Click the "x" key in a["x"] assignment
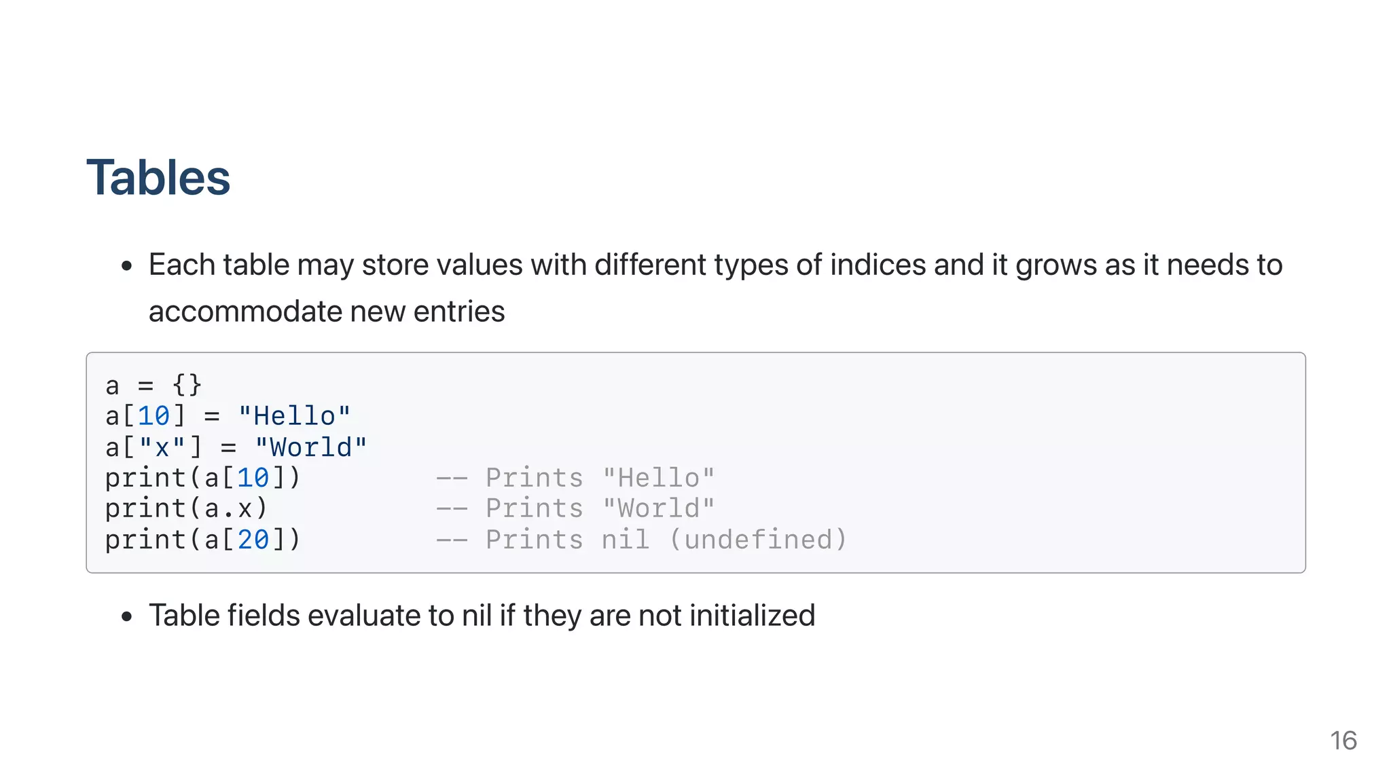This screenshot has height=782, width=1391. (162, 447)
